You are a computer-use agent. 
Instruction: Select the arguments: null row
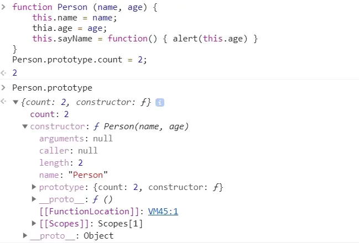(x=76, y=139)
